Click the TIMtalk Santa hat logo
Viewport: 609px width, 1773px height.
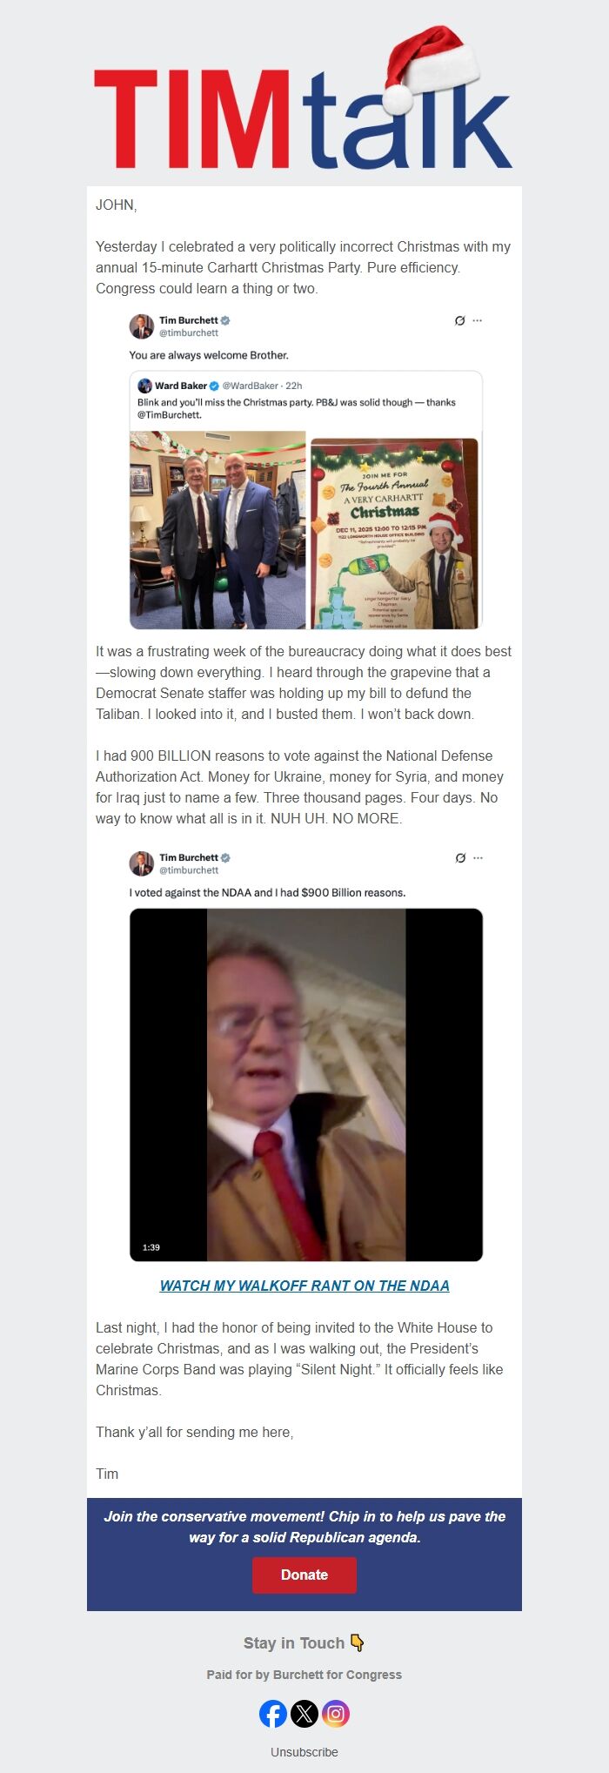[304, 97]
